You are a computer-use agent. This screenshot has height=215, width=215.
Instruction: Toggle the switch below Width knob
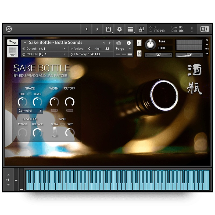point(54,110)
